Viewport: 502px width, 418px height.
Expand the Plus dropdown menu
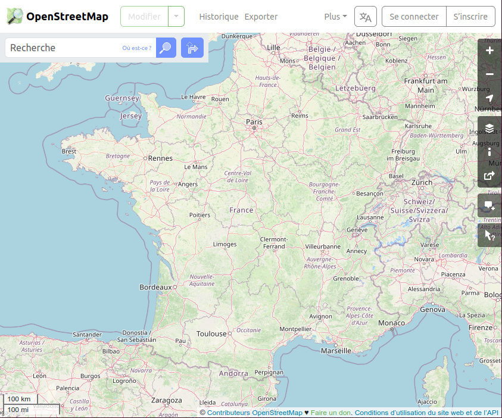coord(335,17)
